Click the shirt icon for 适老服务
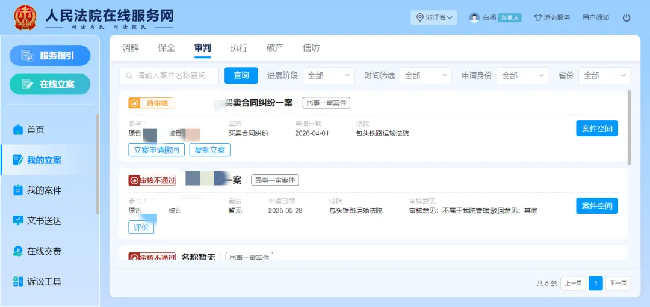 (538, 18)
